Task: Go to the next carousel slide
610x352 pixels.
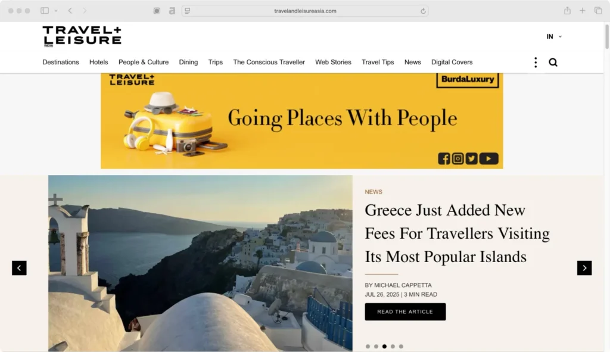Action: [x=584, y=268]
